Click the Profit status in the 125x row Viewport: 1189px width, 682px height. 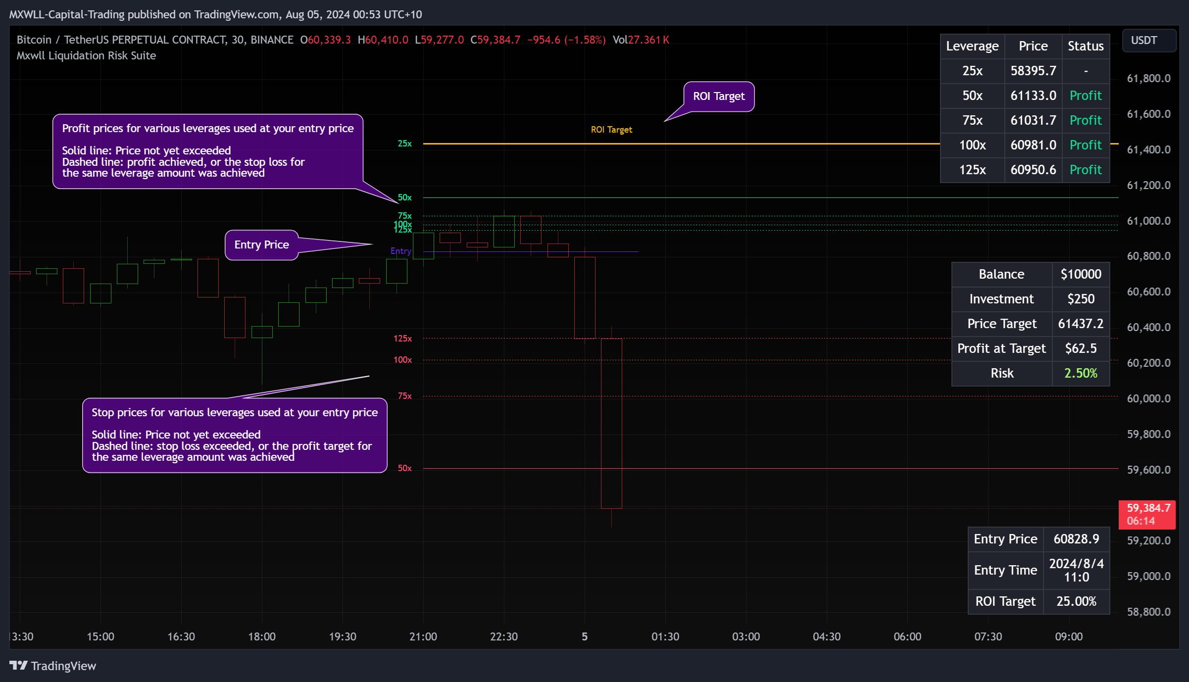coord(1086,170)
